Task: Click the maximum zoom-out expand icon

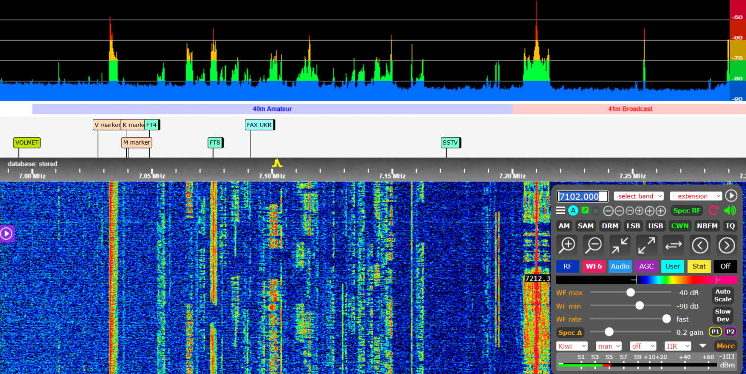Action: point(647,245)
